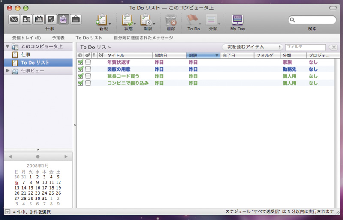Open the 次を含むアイテム dropdown
Viewport: 343px width, 220px height.
pos(253,47)
